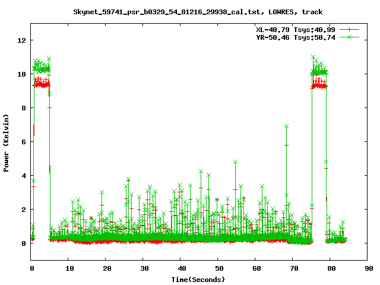Screen dimensions: 380x285
Task: Click the y-axis tick label 6
Action: 24,142
